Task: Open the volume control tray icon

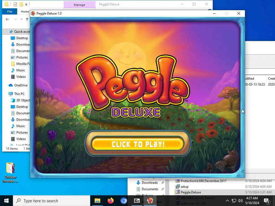Action: (240, 201)
